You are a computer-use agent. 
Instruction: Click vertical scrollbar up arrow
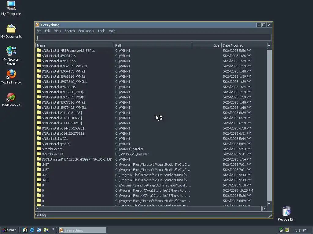pyautogui.click(x=269, y=45)
